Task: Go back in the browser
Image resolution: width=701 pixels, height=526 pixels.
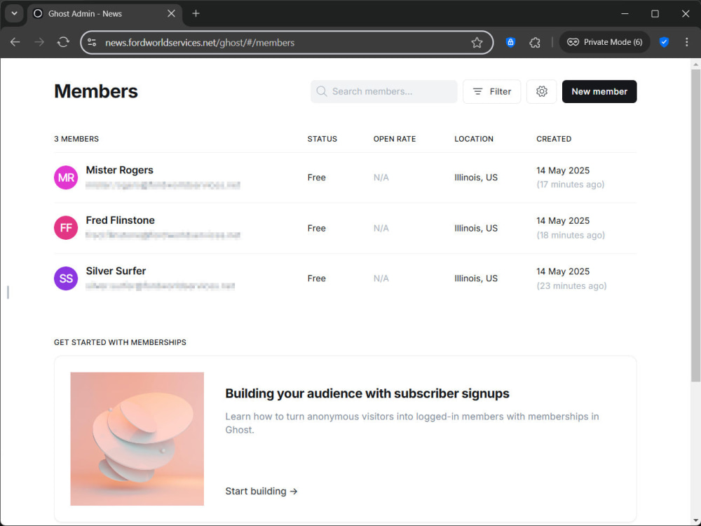Action: (x=15, y=42)
